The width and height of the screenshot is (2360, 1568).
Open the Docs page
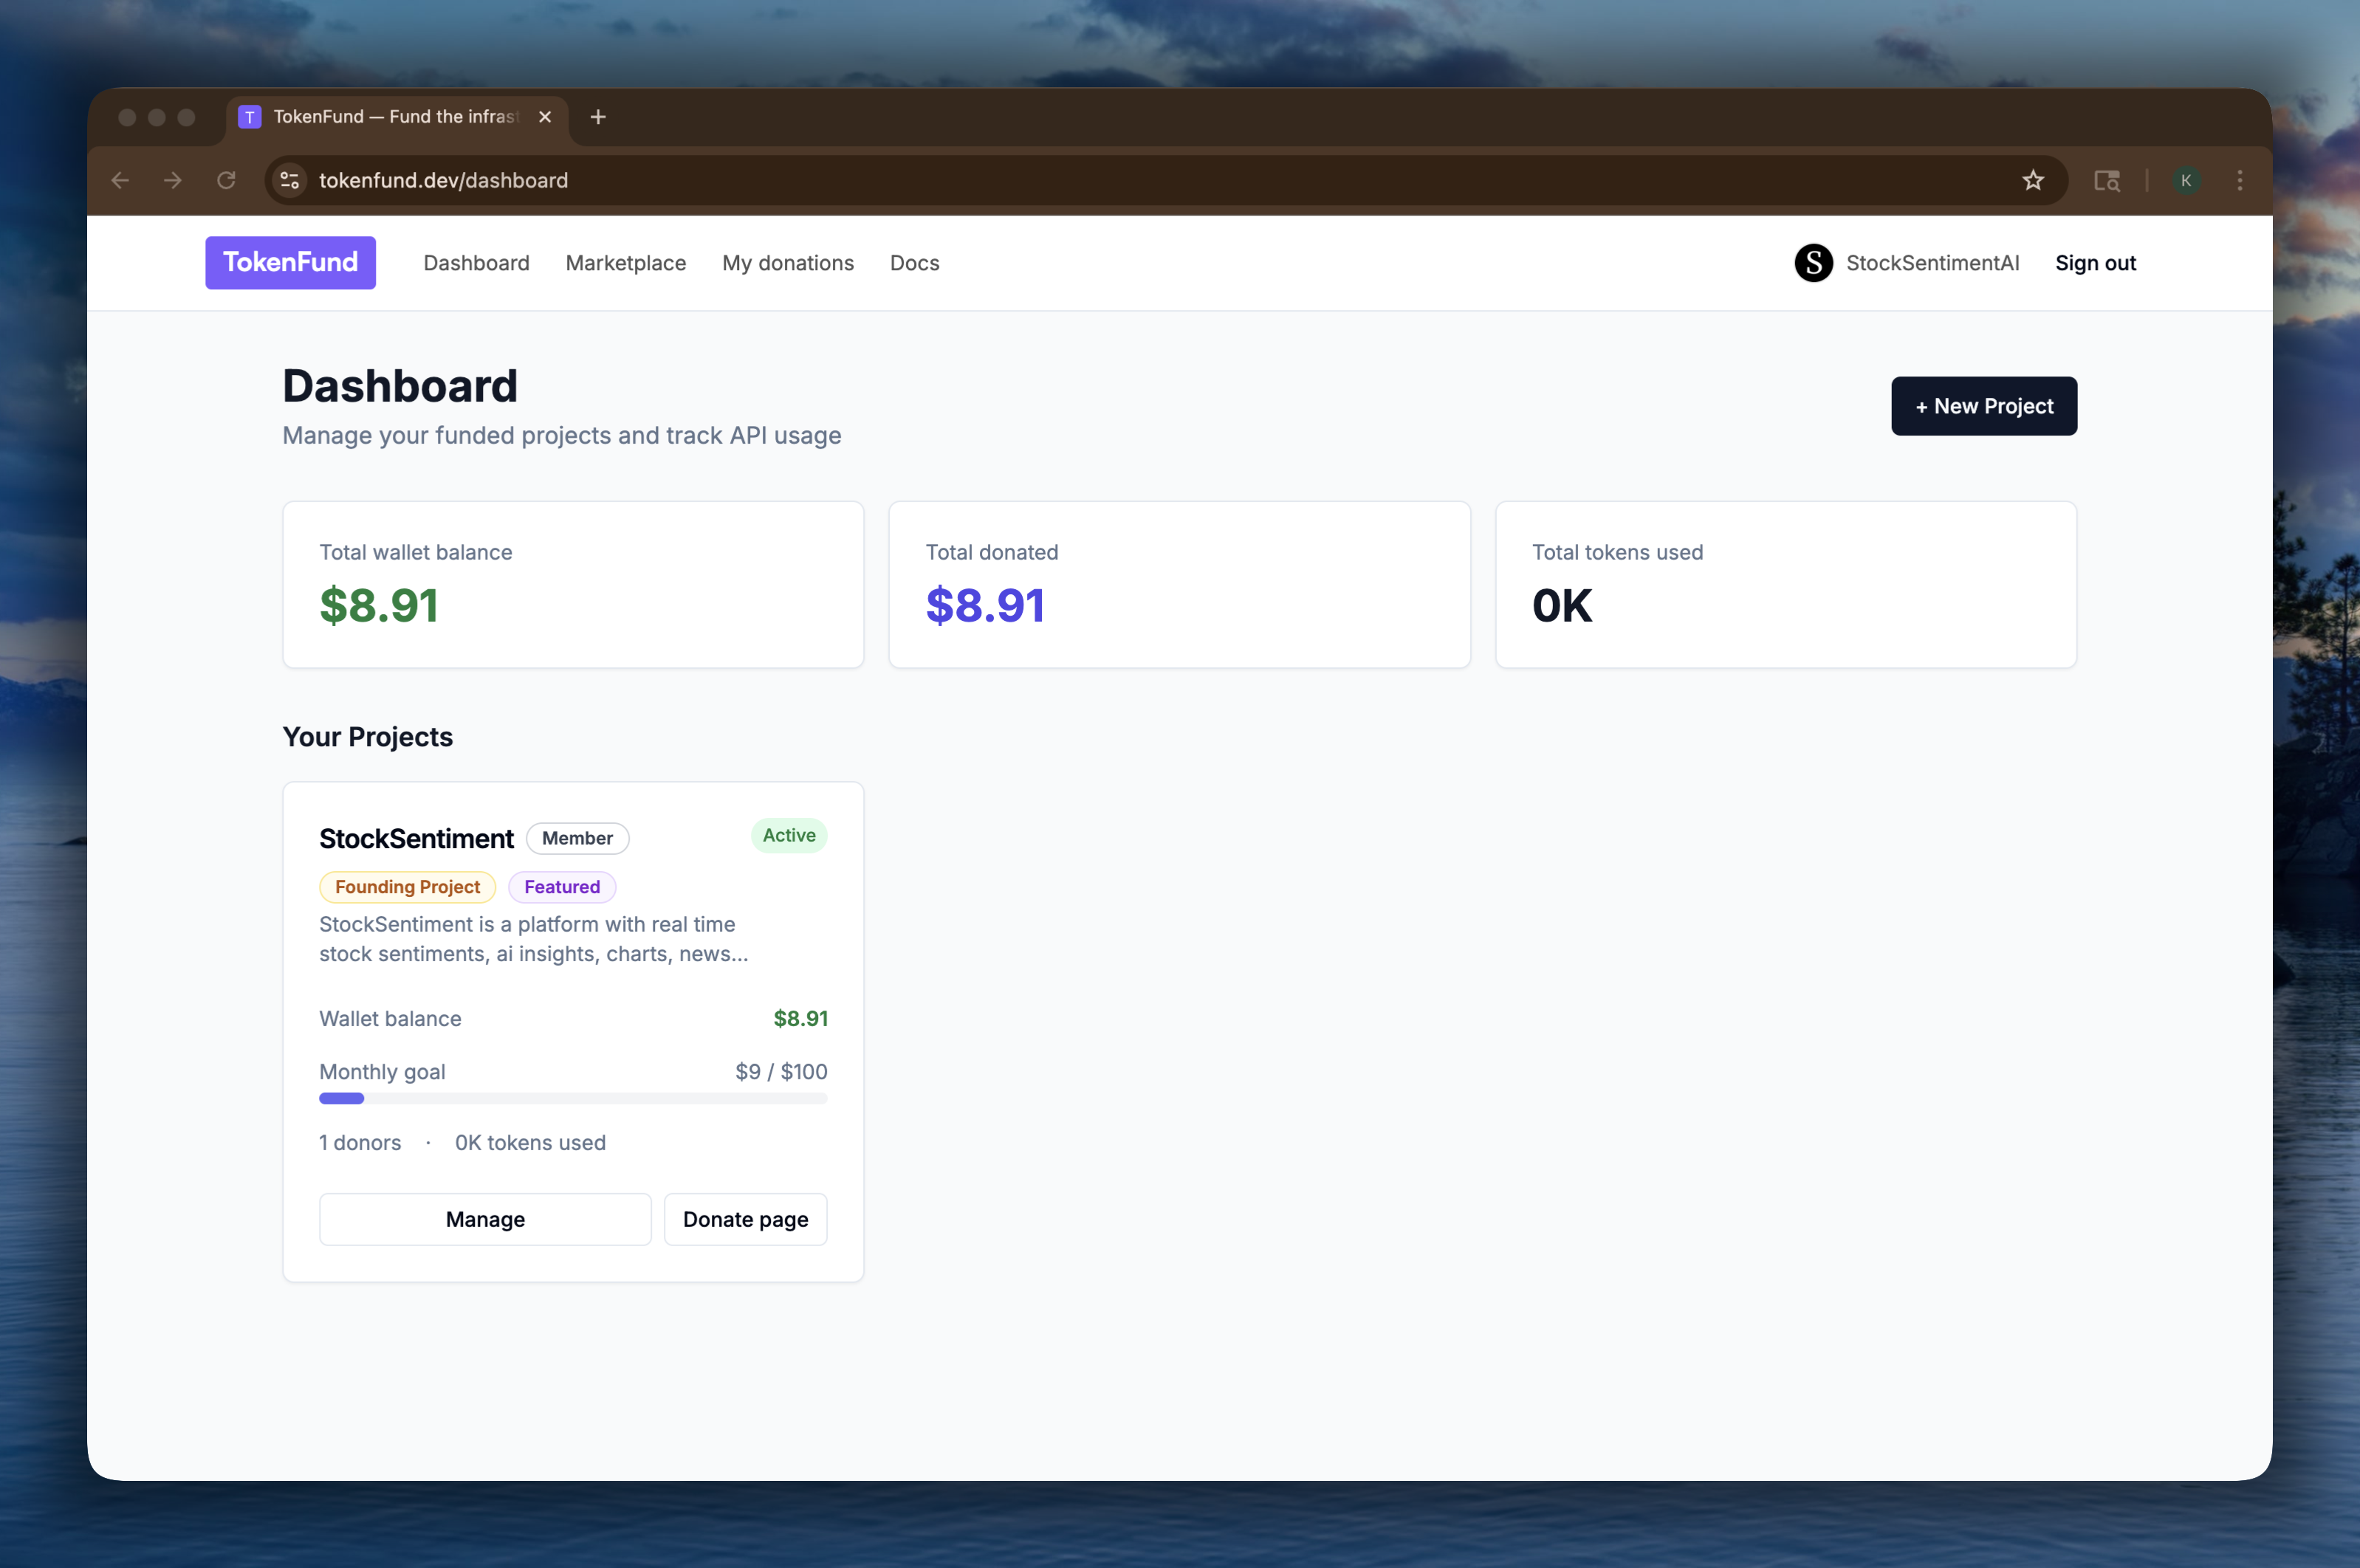tap(914, 263)
